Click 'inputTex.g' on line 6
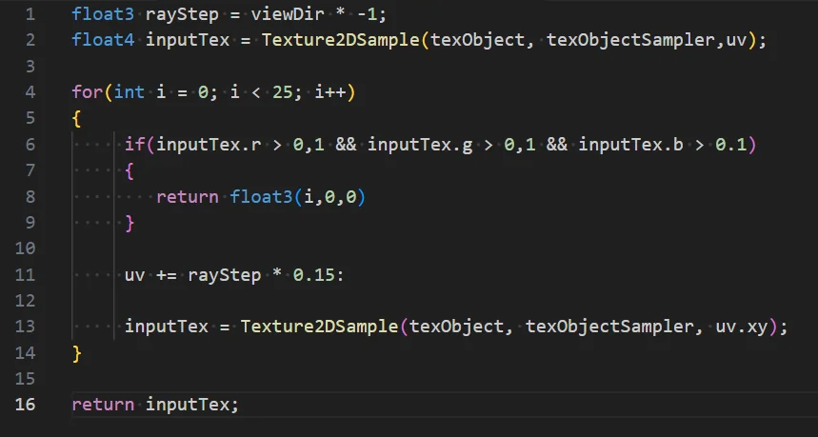 420,145
